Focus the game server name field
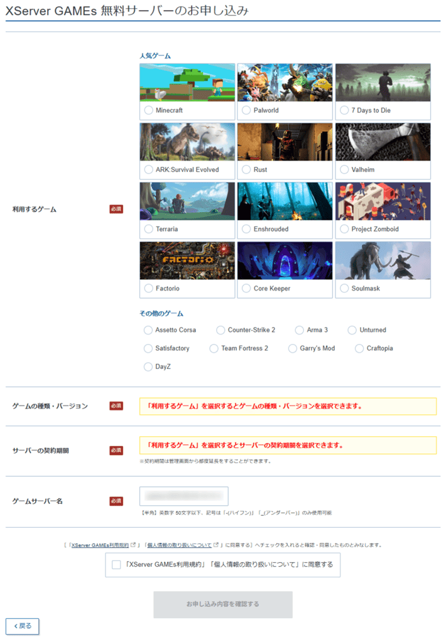Image resolution: width=446 pixels, height=642 pixels. pos(183,496)
